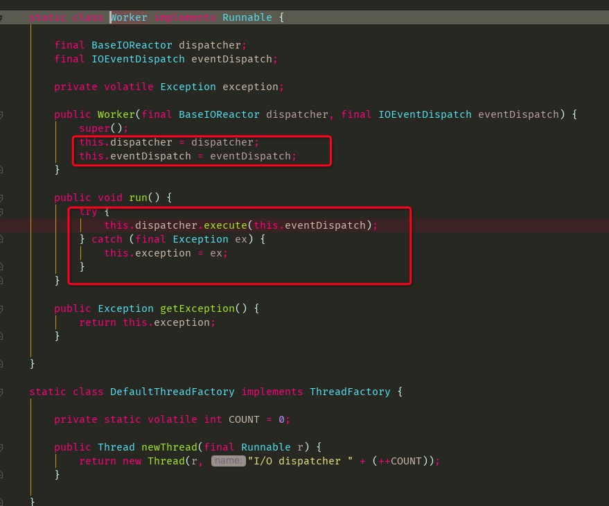The image size is (609, 506).
Task: Click the run method name
Action: coord(138,198)
